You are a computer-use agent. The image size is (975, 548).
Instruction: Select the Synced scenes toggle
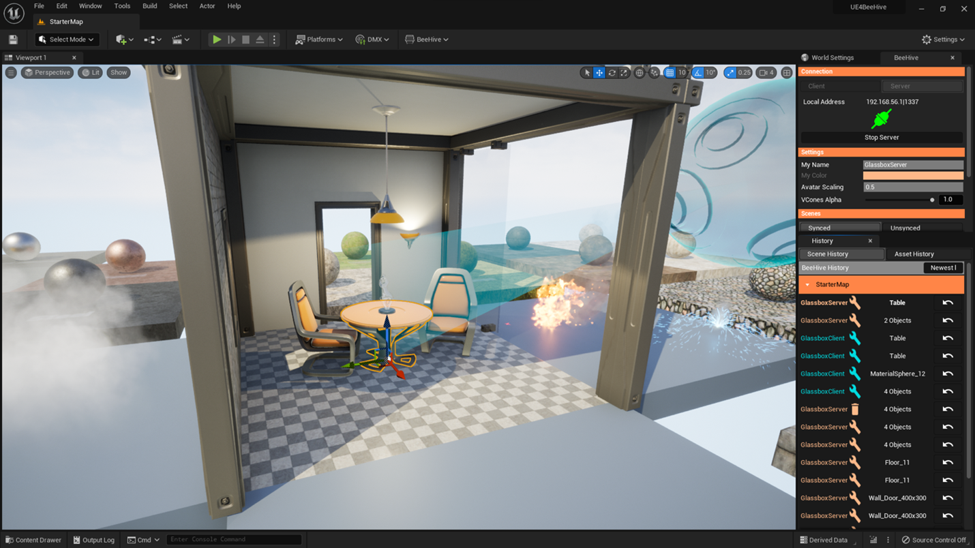point(840,228)
